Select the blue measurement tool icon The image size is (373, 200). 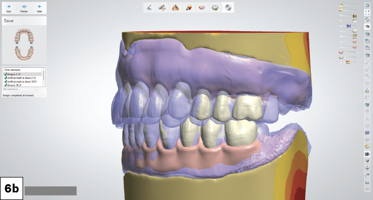pyautogui.click(x=367, y=175)
